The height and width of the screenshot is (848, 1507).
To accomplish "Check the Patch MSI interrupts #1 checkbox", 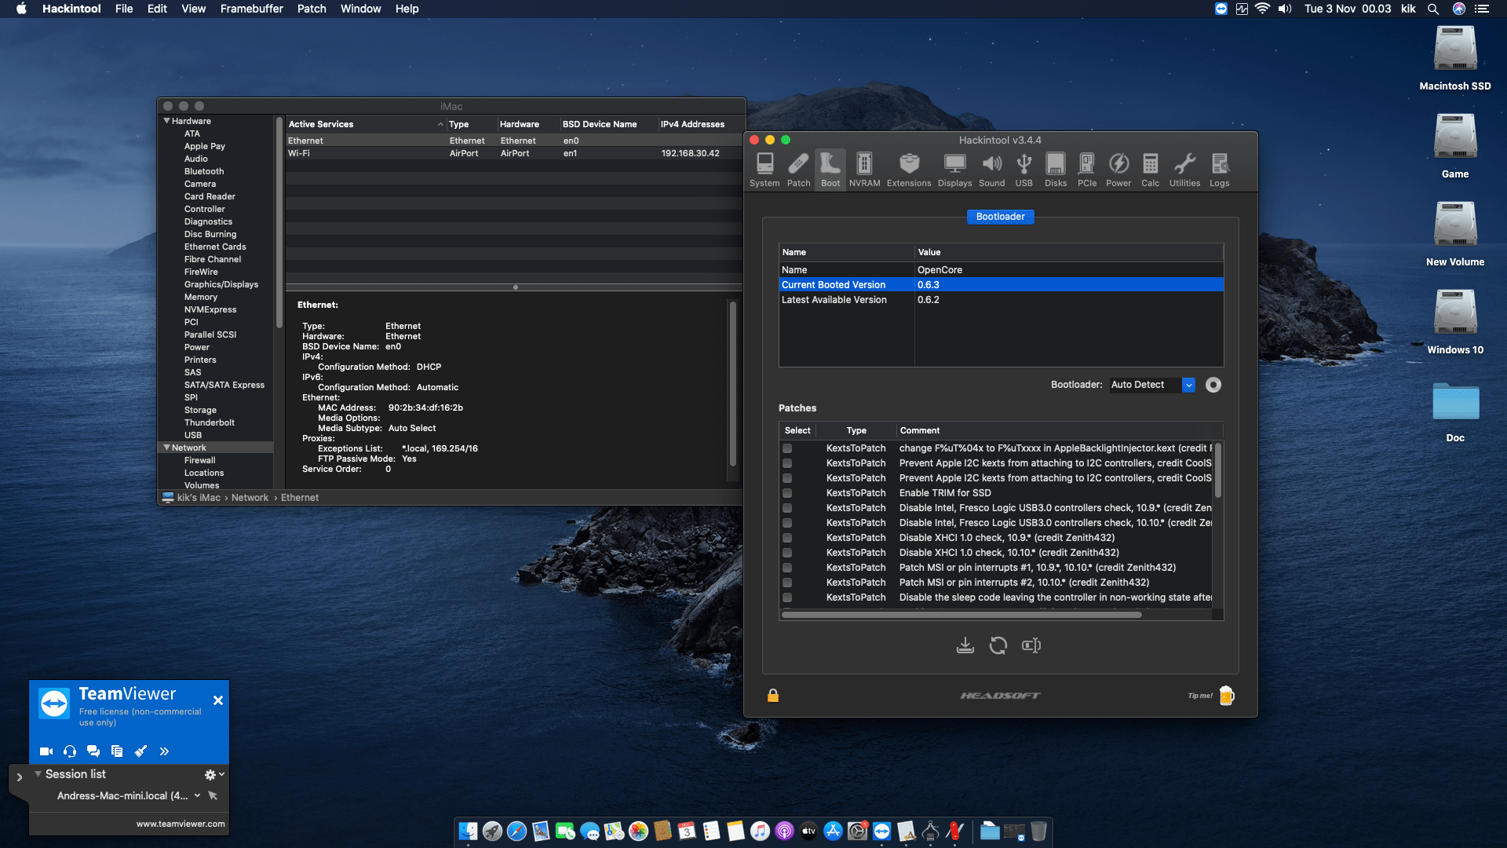I will pos(787,568).
